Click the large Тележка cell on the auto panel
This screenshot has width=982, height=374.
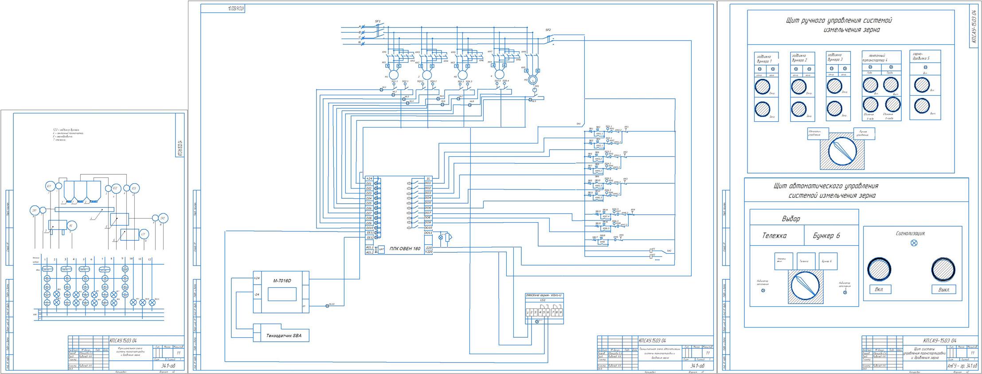(x=777, y=235)
